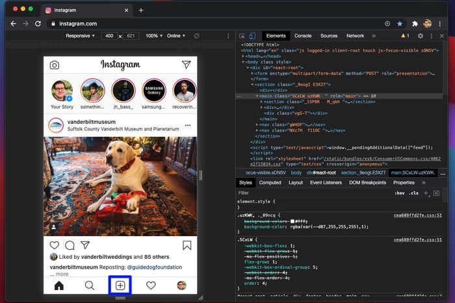Switch to the Console tab
Screen dimensions: 455x303
click(303, 36)
